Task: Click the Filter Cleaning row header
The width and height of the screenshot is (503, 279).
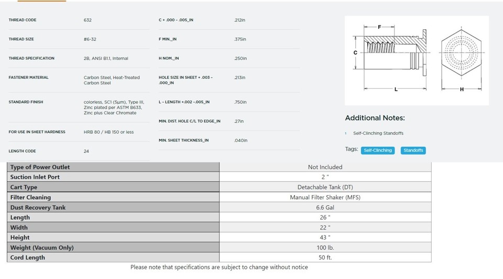Action: pyautogui.click(x=113, y=197)
